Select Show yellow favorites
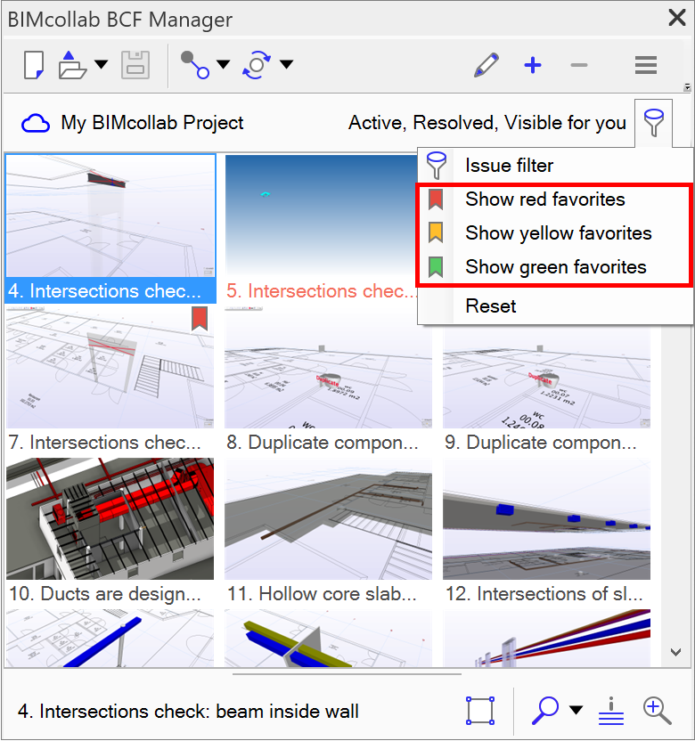 point(555,233)
